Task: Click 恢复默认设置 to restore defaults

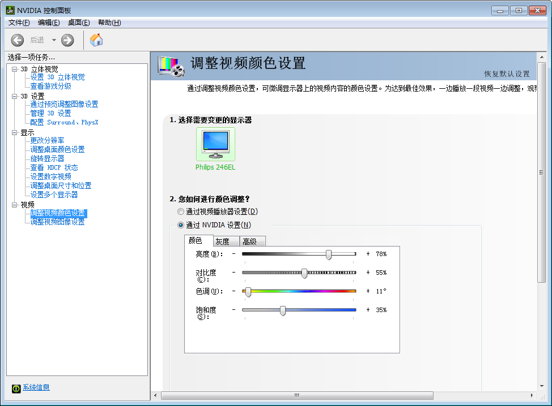Action: [x=507, y=74]
